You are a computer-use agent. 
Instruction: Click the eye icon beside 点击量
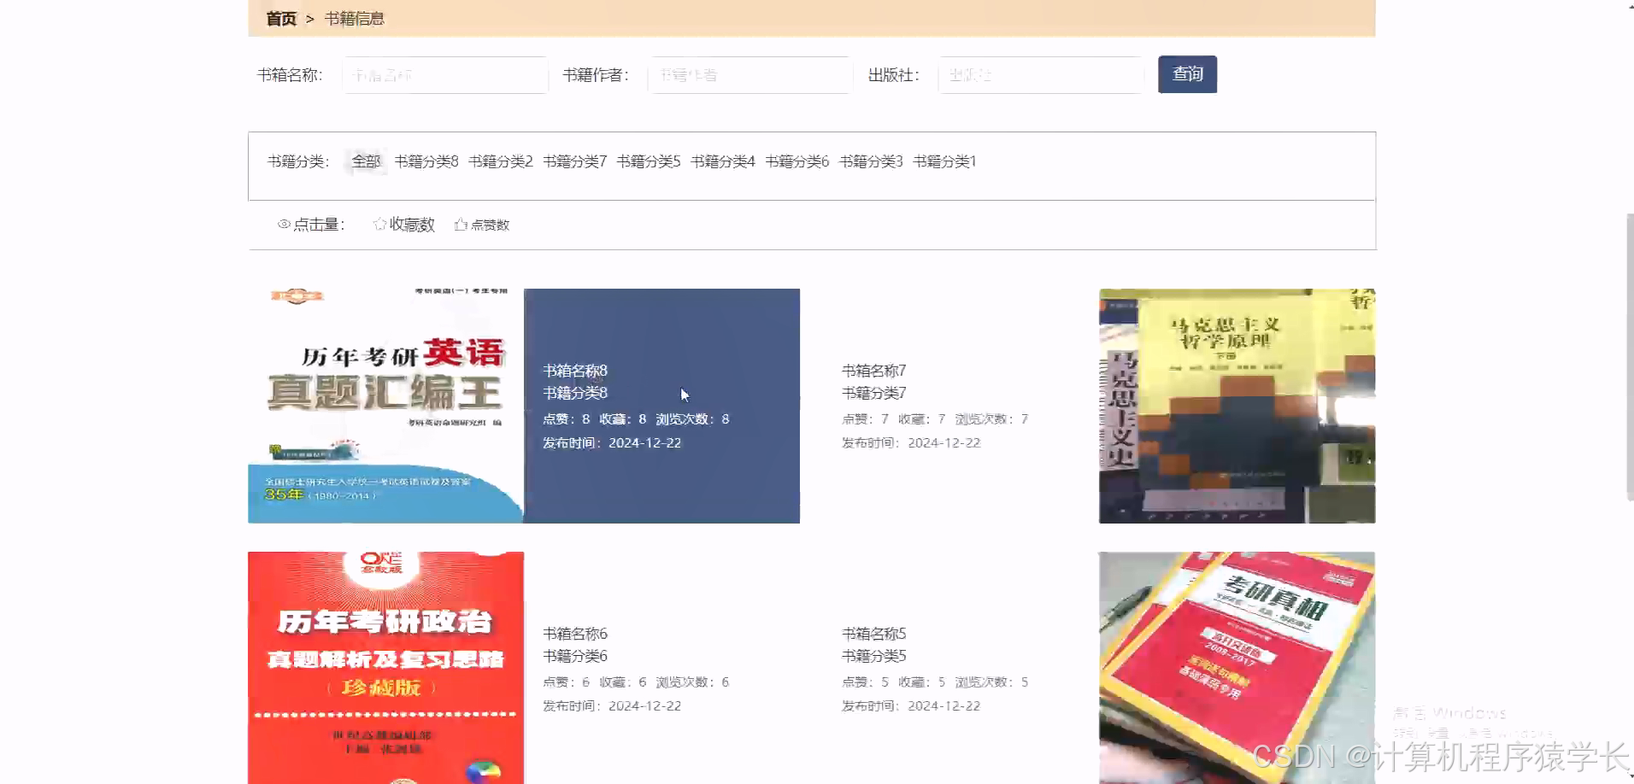pos(284,225)
